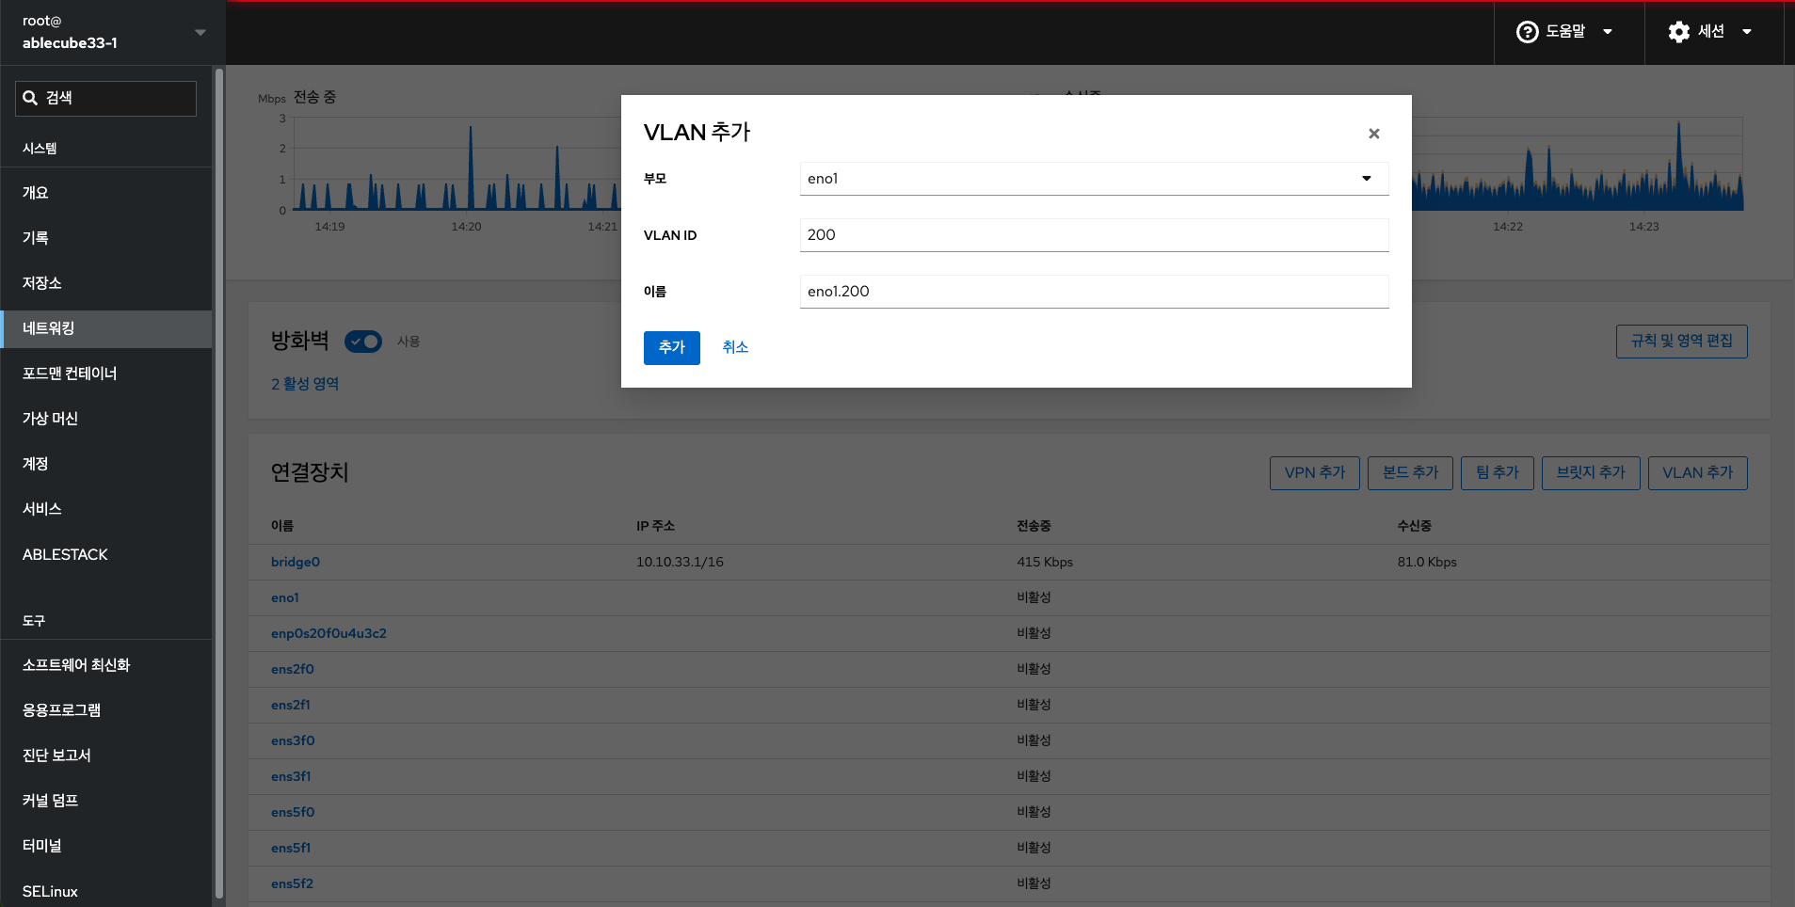Expand the help menu caret
1795x907 pixels.
[1608, 32]
